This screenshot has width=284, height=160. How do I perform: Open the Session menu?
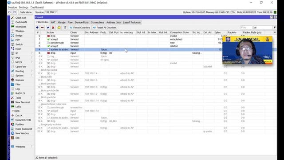(x=12, y=8)
